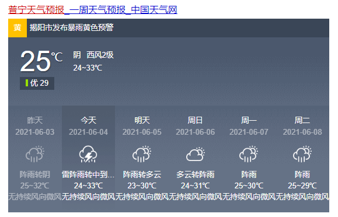Click tomorrow's temperature 23~30℃

(142, 185)
